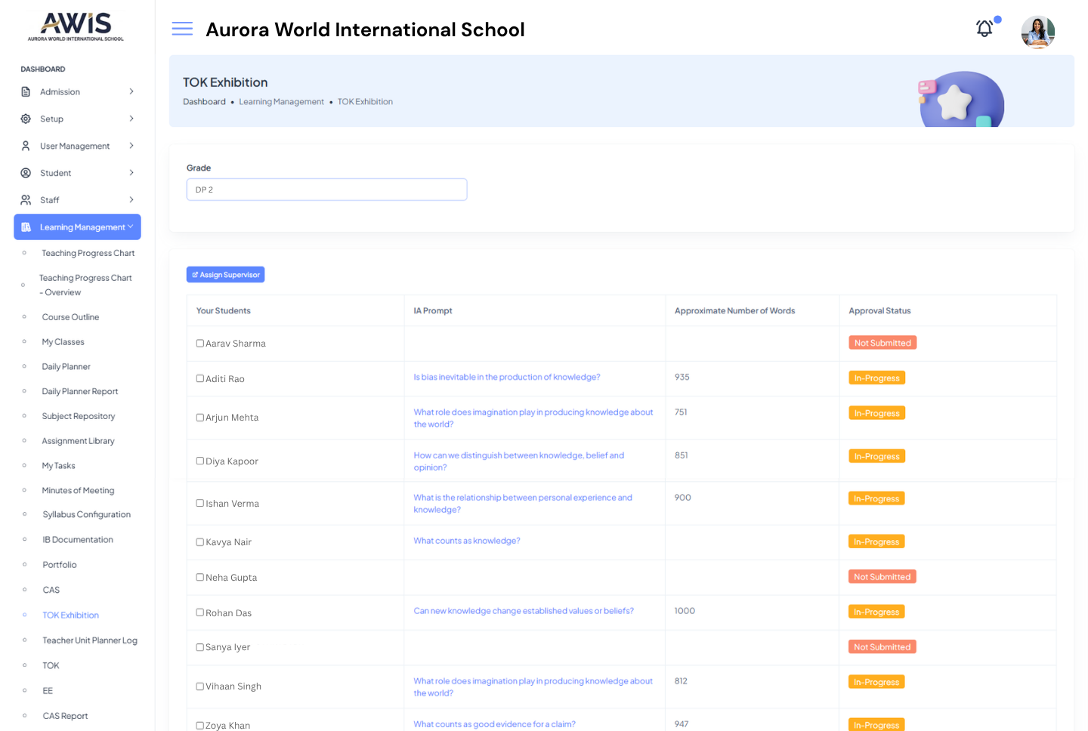The height and width of the screenshot is (731, 1088).
Task: Click the Staff group icon
Action: pos(26,200)
